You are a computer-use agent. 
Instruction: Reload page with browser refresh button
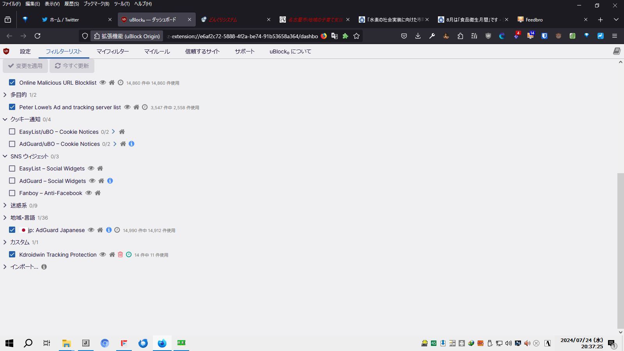(x=37, y=36)
